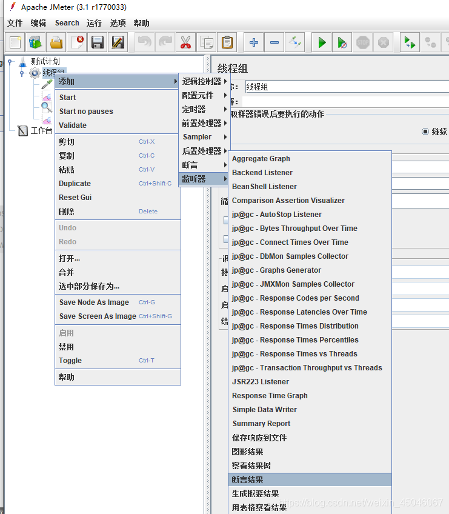Select the 继续 radio button
Viewport: 449px width, 514px height.
(x=425, y=132)
